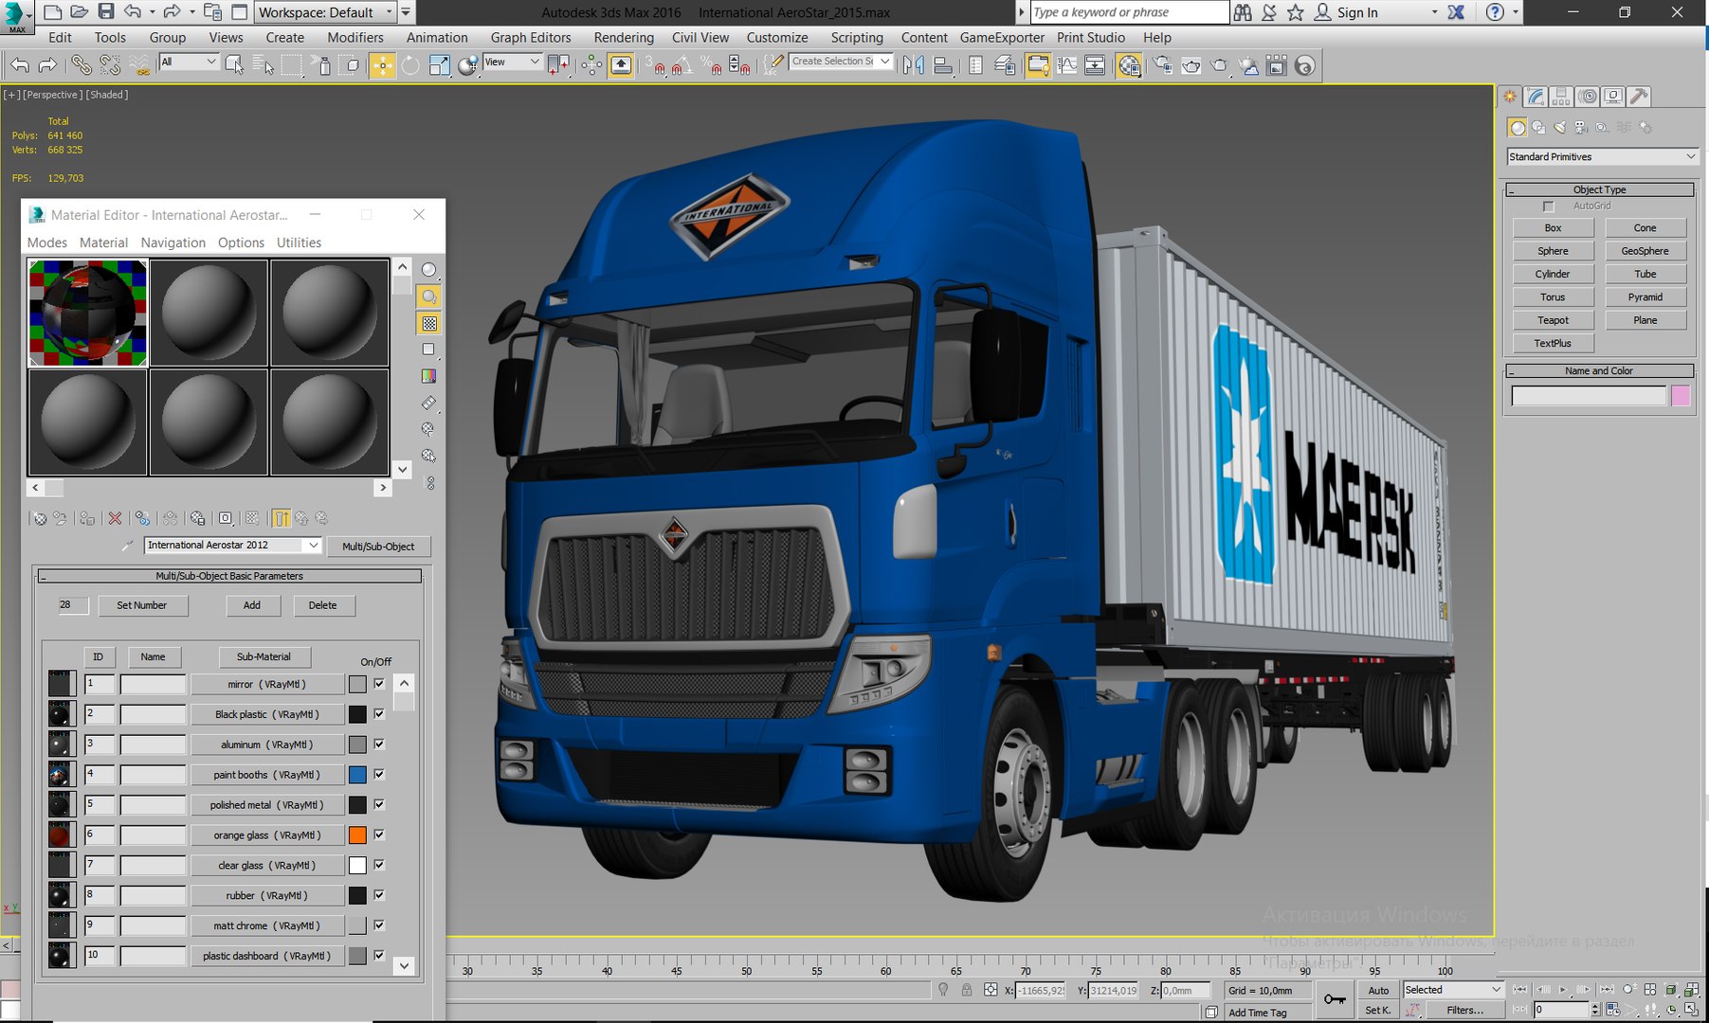
Task: Click the Add sub-material button
Action: [251, 605]
